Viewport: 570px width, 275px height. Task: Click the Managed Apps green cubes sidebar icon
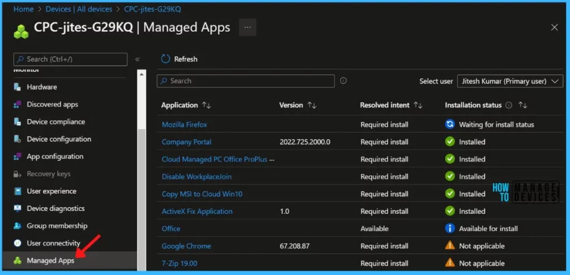(x=17, y=261)
